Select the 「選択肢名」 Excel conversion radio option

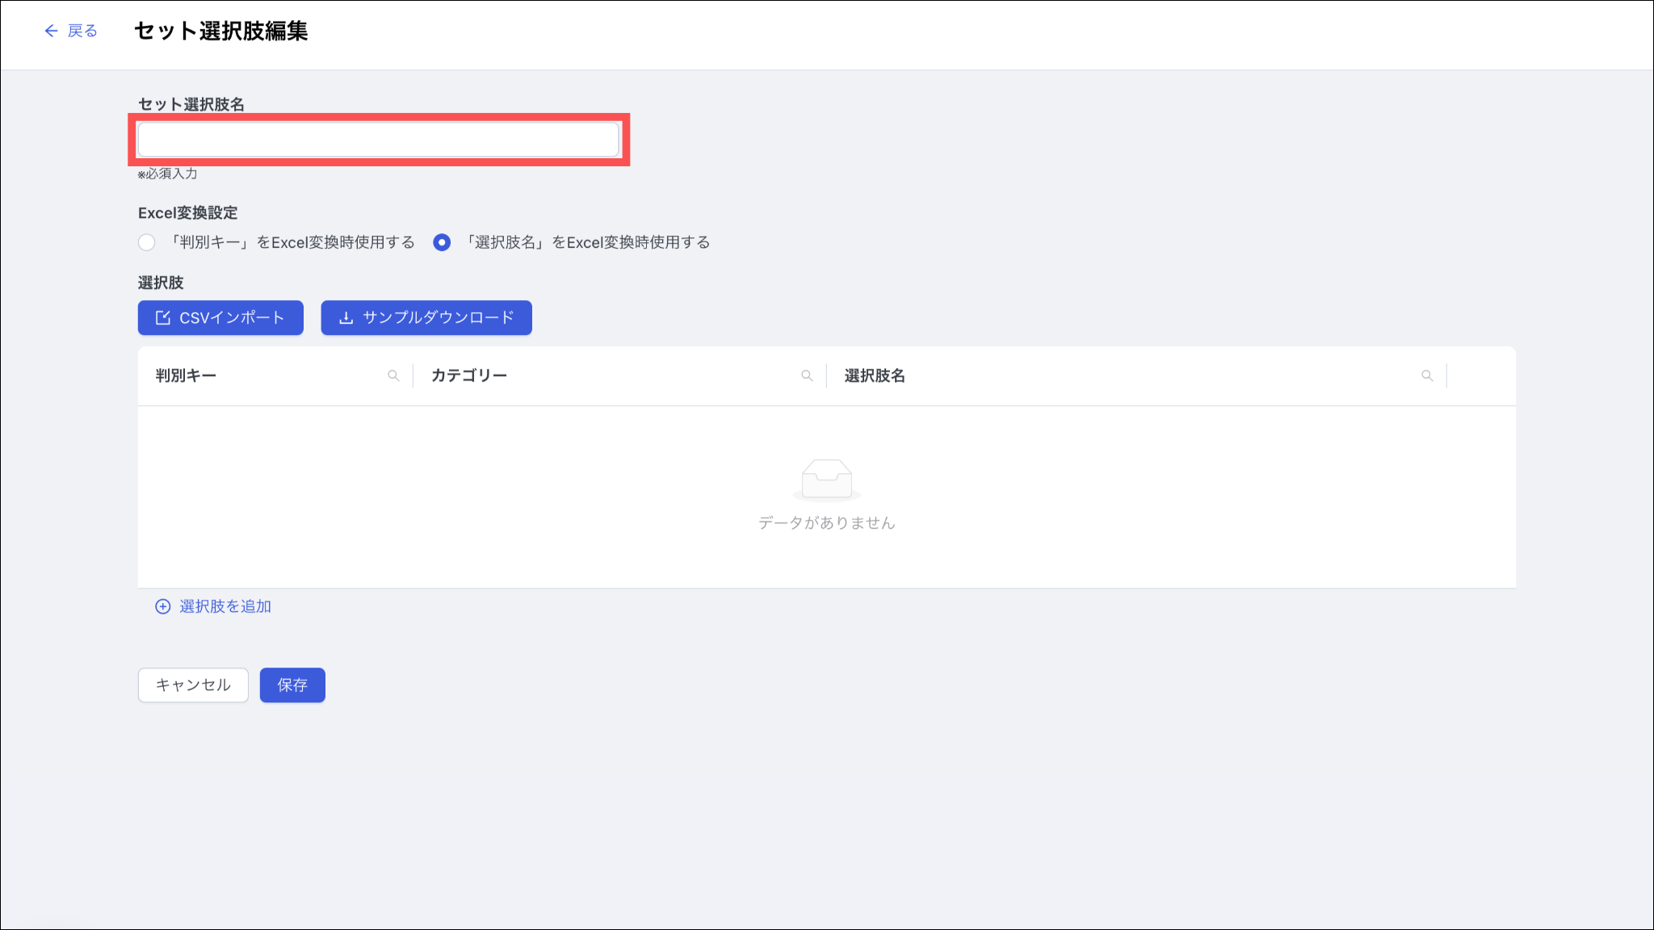[x=442, y=242]
